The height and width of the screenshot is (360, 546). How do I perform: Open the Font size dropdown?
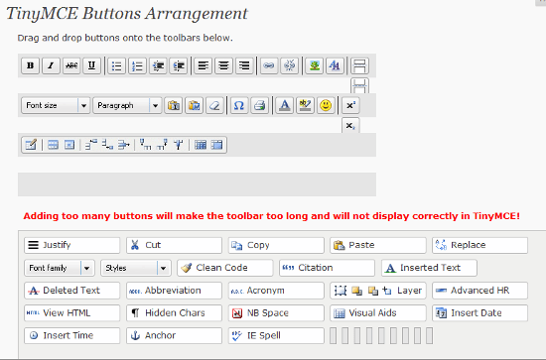[56, 105]
